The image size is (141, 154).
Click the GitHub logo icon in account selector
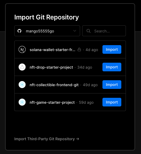pos(19,31)
